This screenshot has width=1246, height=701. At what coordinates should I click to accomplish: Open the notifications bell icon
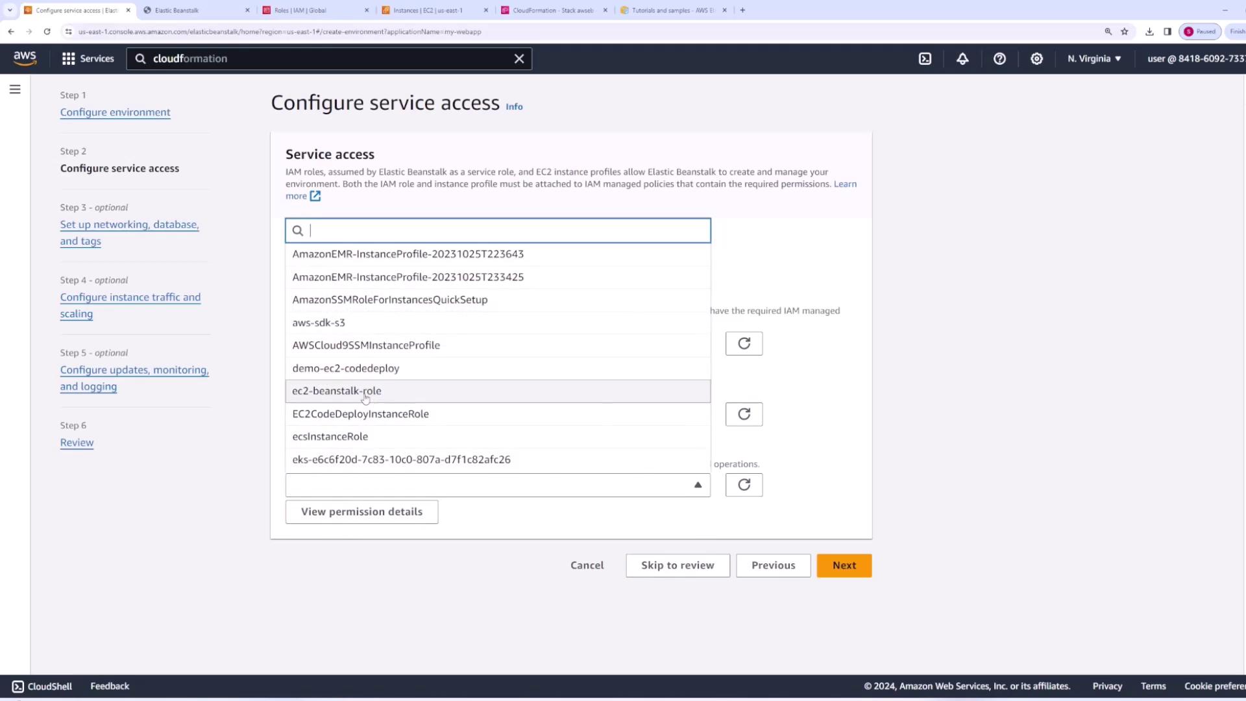pos(962,58)
